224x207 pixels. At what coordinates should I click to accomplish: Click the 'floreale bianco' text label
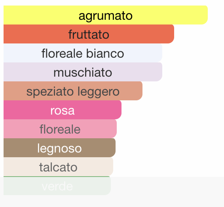click(83, 53)
